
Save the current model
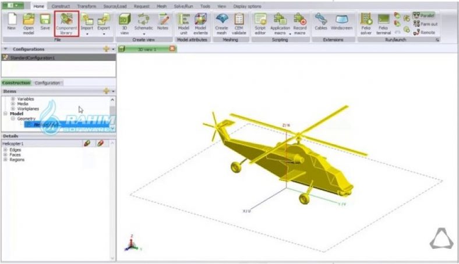tap(45, 22)
